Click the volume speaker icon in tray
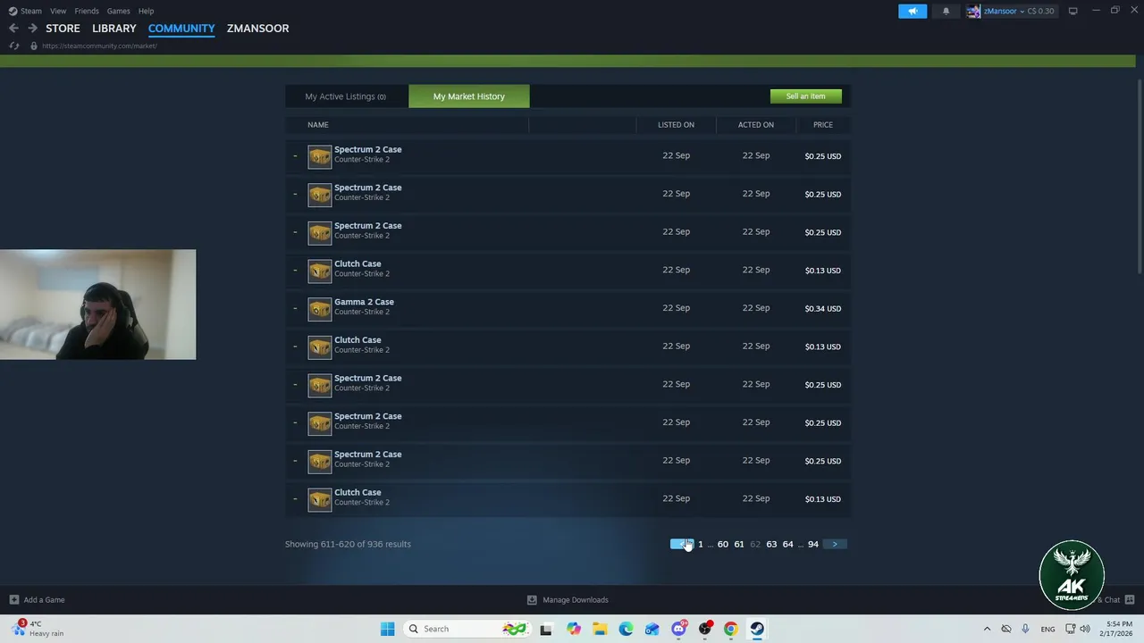The height and width of the screenshot is (643, 1144). click(1085, 629)
